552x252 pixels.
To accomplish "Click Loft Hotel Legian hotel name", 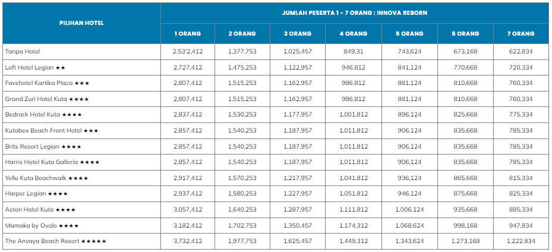I will click(30, 68).
